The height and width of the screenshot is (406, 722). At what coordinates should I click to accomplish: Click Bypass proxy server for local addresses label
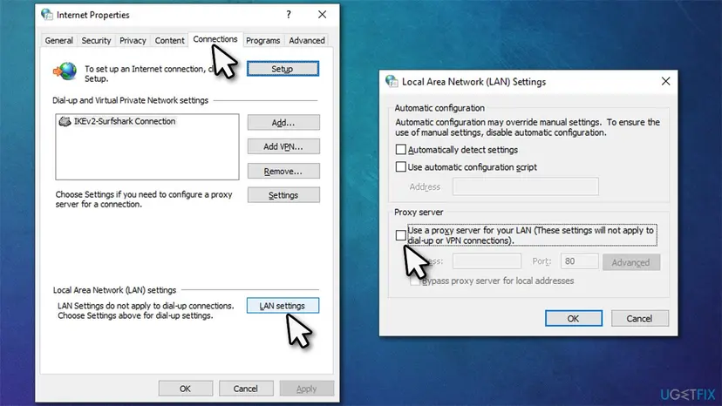[x=498, y=281]
